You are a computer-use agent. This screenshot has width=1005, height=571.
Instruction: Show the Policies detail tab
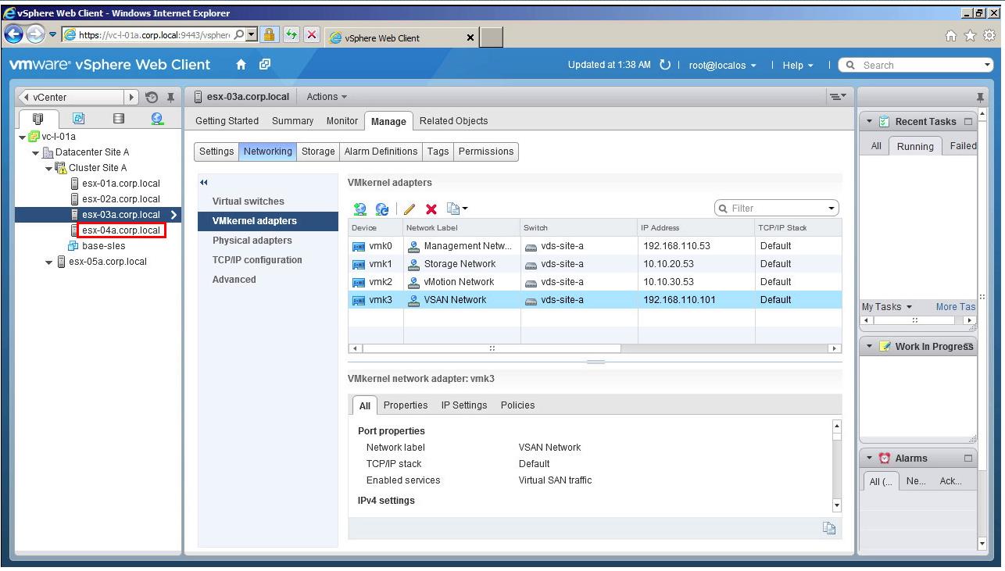518,405
